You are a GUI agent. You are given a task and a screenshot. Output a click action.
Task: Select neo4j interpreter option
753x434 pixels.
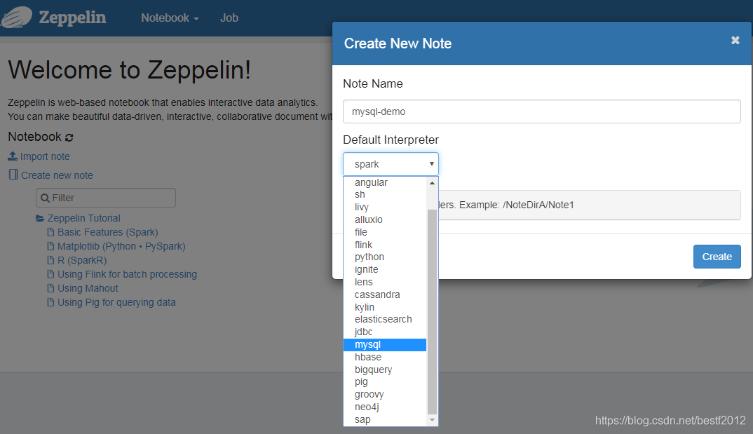tap(385, 407)
